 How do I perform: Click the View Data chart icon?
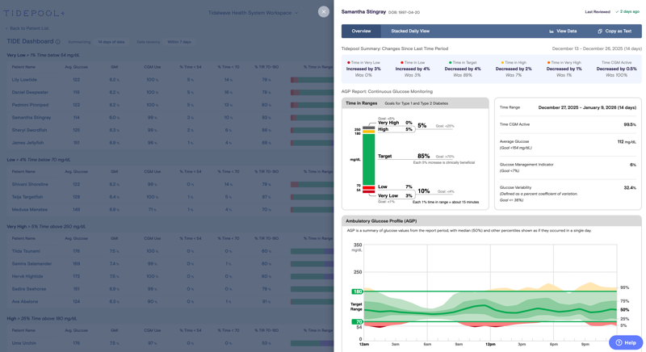pyautogui.click(x=552, y=31)
